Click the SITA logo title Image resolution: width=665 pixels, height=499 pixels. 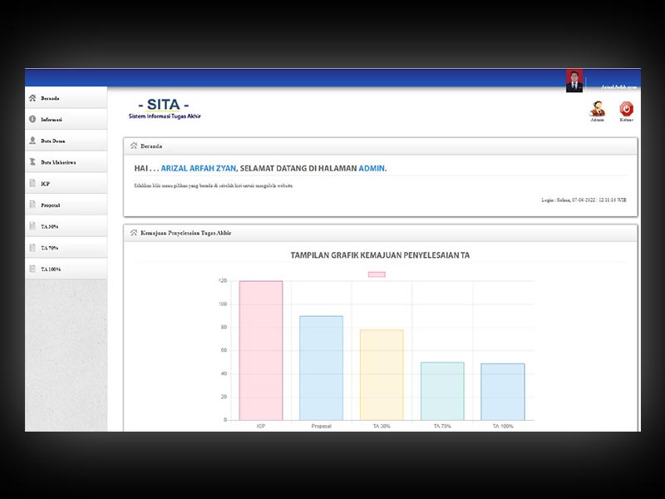coord(163,105)
